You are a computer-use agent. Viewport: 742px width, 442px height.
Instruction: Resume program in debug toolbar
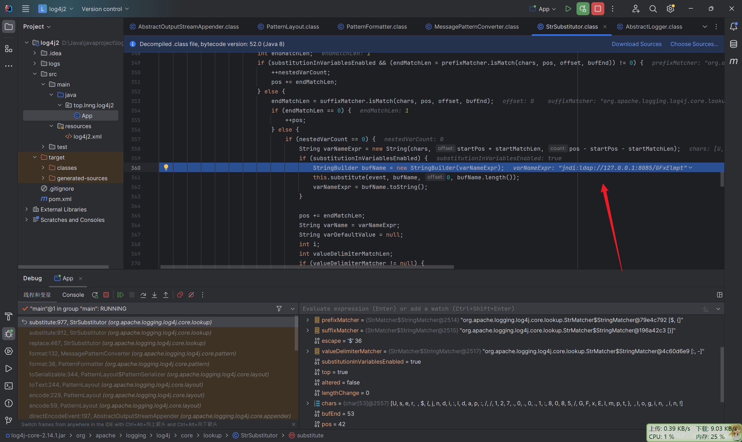[121, 294]
